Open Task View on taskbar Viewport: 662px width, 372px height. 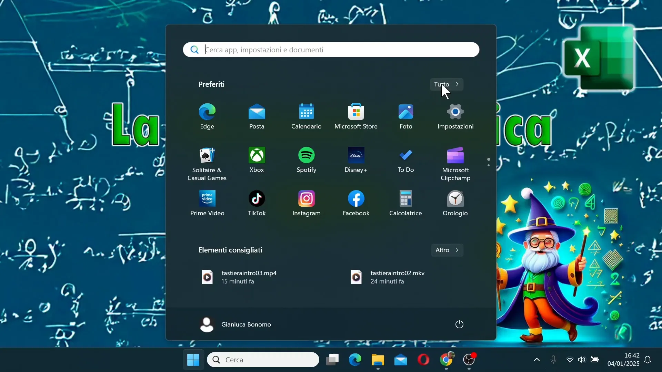332,360
